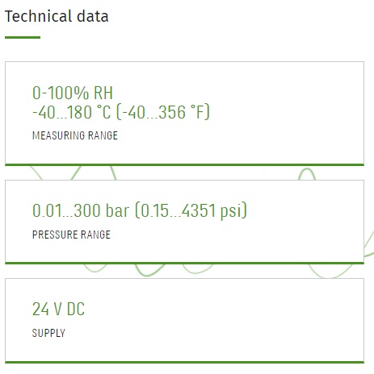The height and width of the screenshot is (374, 374).
Task: Click the -40...180 °C temperature range text
Action: point(72,112)
